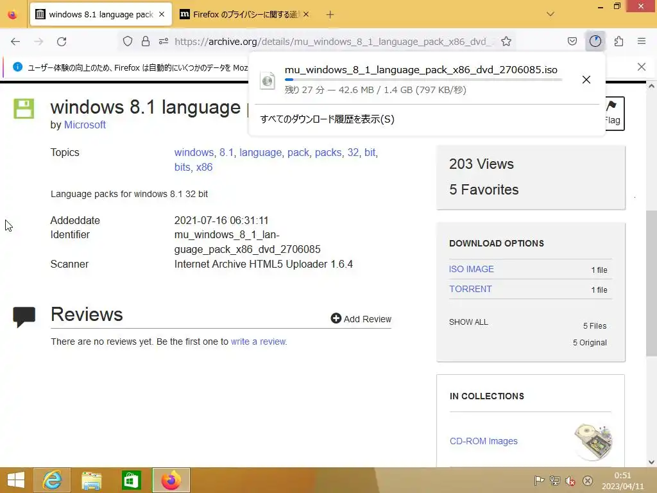Open the '8.1' topic link

click(226, 152)
